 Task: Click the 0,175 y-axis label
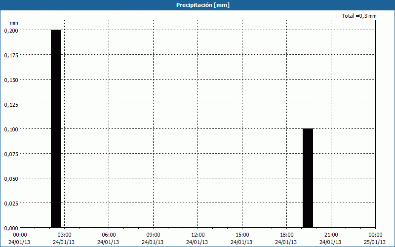point(11,55)
